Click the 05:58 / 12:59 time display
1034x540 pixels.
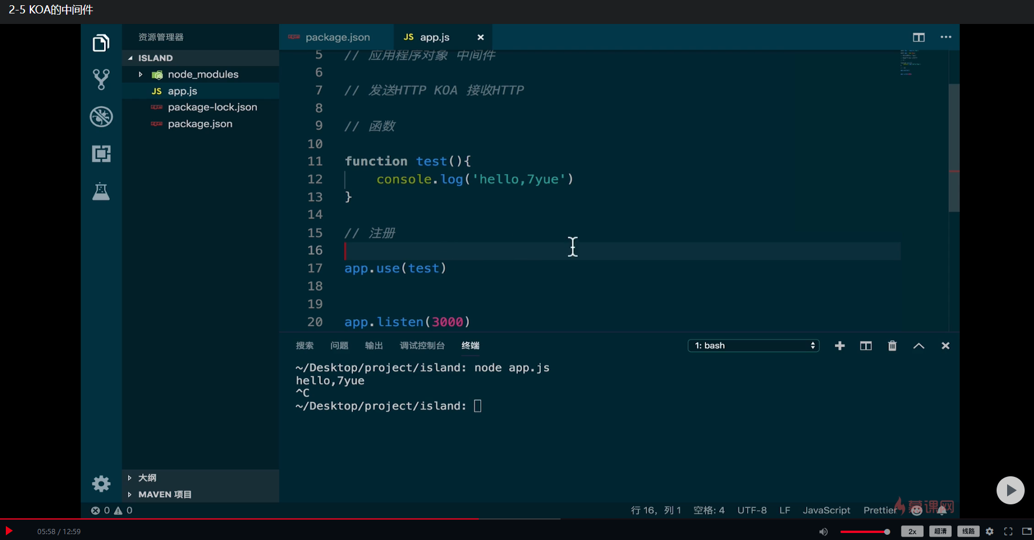coord(59,531)
